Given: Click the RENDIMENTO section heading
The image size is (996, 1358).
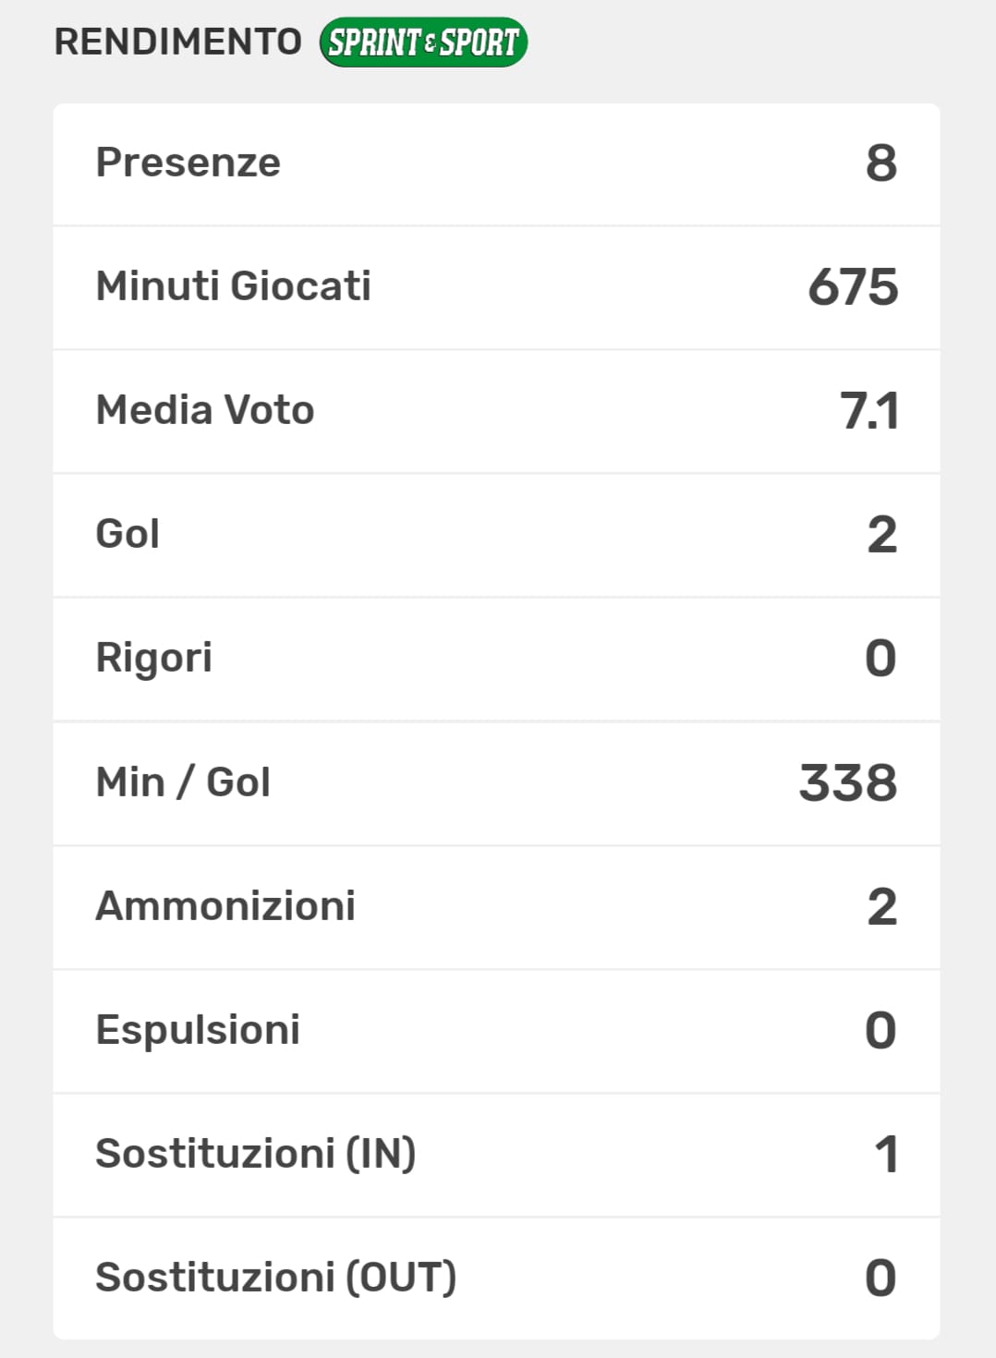Looking at the screenshot, I should click(x=178, y=42).
